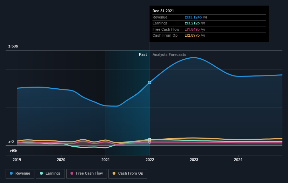This screenshot has width=288, height=183.
Task: Click the zł2.897b cash from op value
Action: pyautogui.click(x=192, y=36)
